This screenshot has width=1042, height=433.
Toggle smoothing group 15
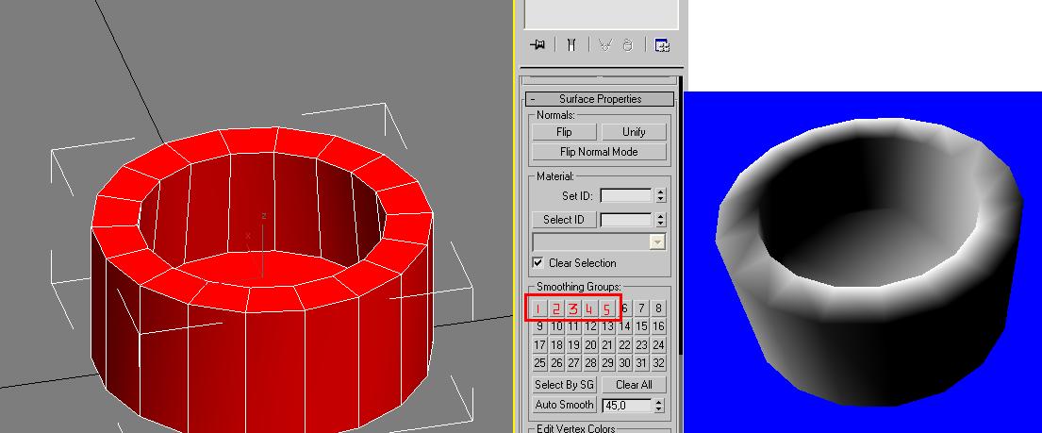pos(641,326)
